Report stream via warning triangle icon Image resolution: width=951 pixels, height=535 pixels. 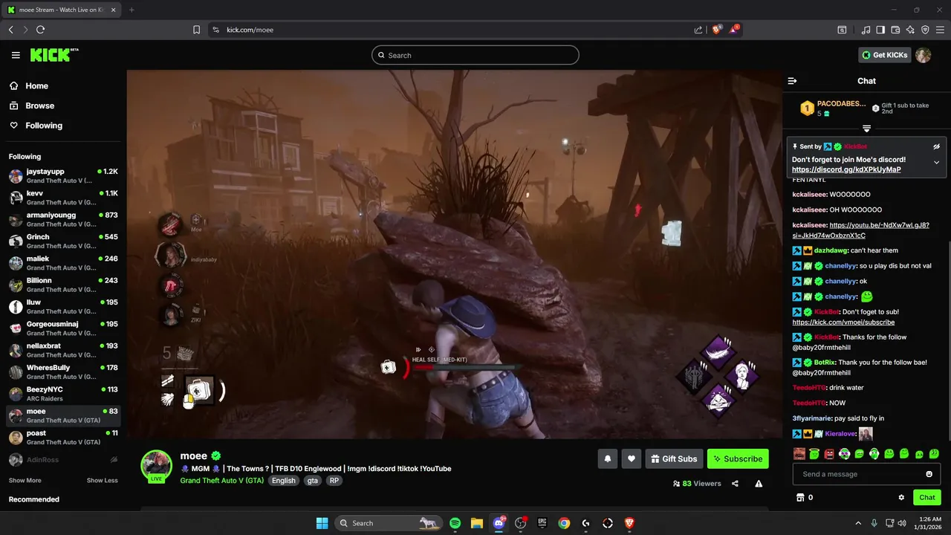pos(759,484)
